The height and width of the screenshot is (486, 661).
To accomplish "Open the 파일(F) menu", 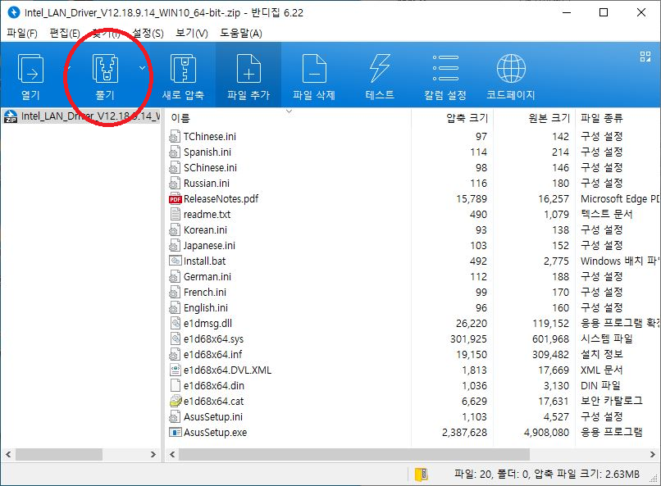I will click(x=22, y=34).
